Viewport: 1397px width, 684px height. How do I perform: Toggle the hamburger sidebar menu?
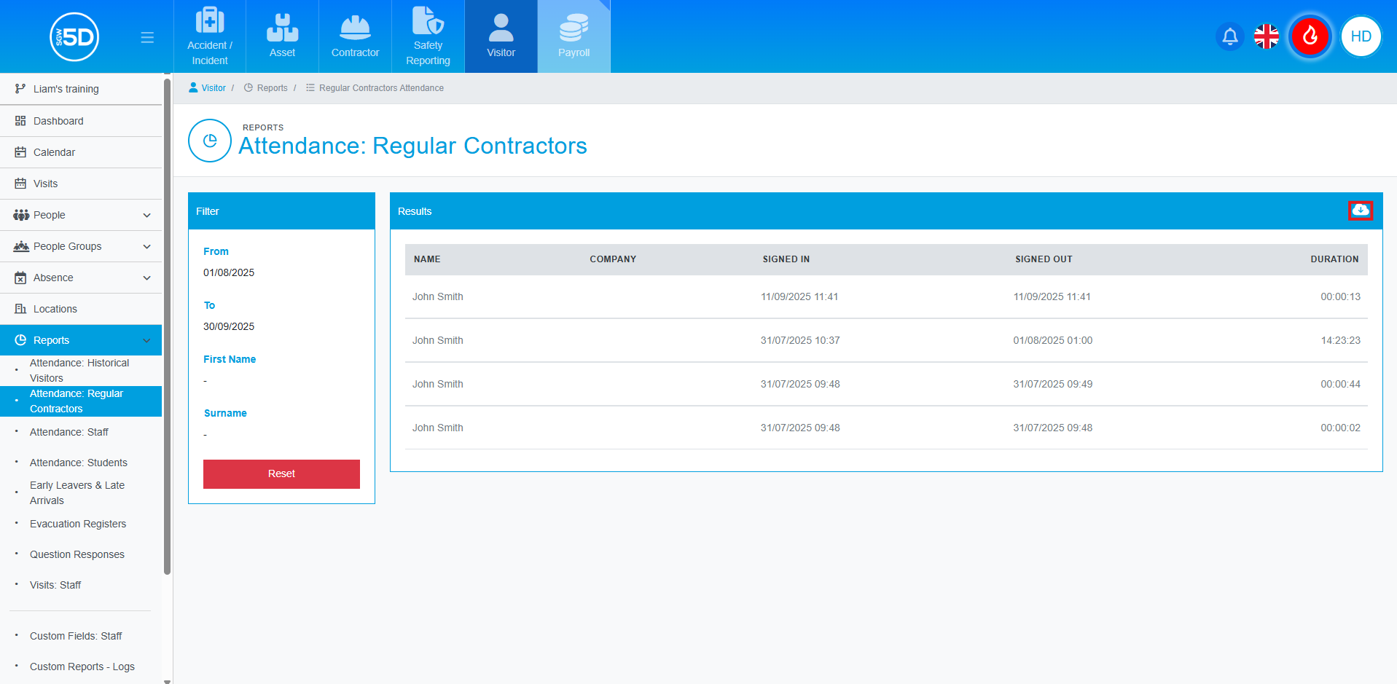[147, 37]
